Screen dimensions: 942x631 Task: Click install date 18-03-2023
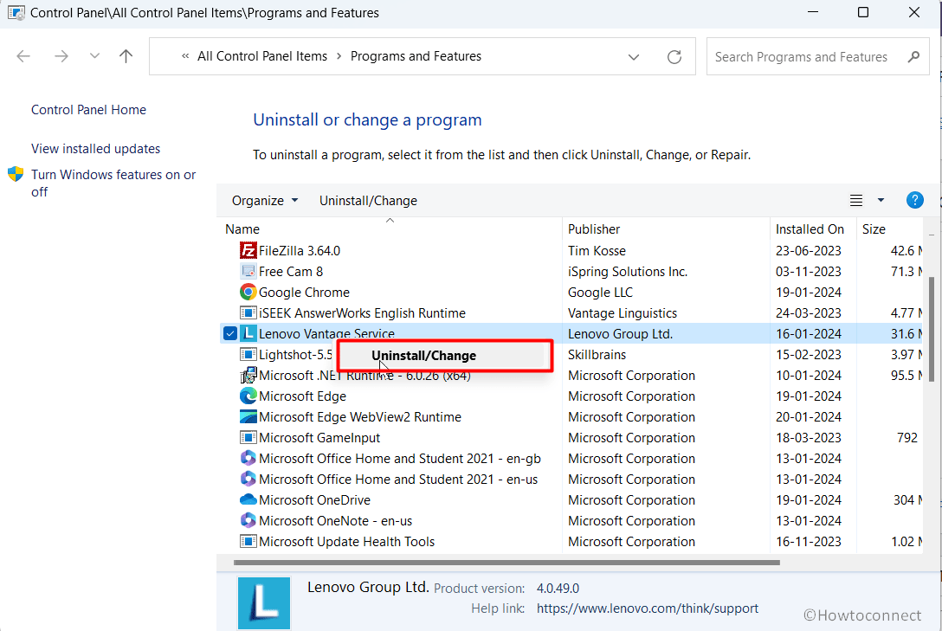[x=808, y=438]
